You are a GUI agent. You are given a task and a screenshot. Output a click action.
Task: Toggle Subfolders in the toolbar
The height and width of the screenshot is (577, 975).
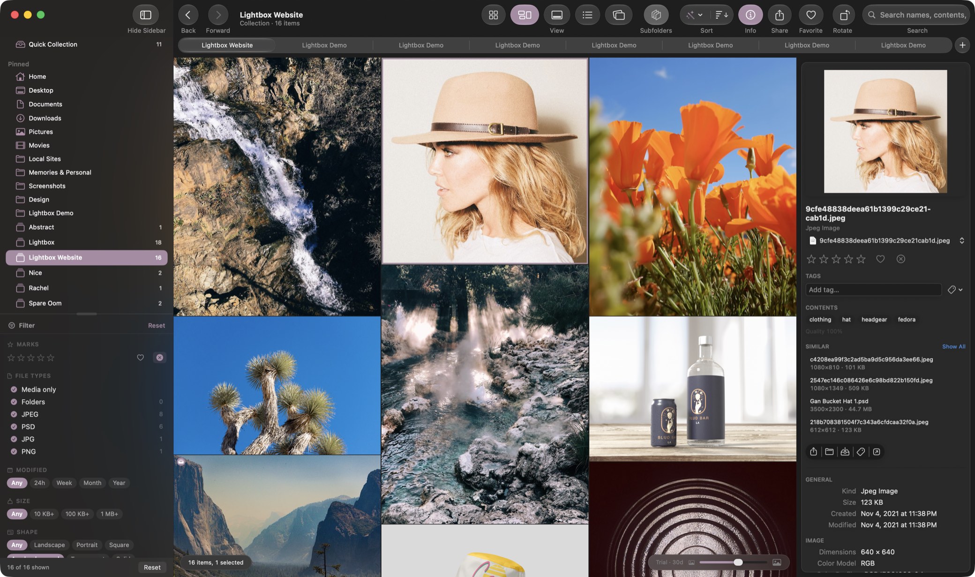click(656, 15)
